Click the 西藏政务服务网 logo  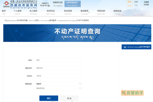click(x=20, y=4)
